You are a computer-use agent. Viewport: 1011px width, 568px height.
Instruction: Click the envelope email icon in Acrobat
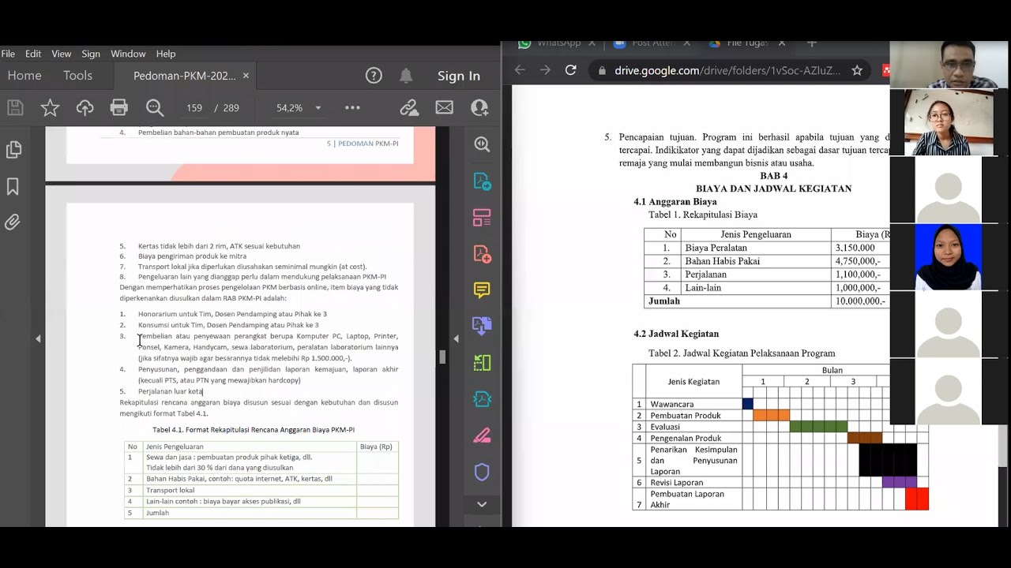[444, 107]
